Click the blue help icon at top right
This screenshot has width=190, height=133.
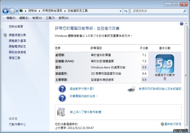click(181, 24)
